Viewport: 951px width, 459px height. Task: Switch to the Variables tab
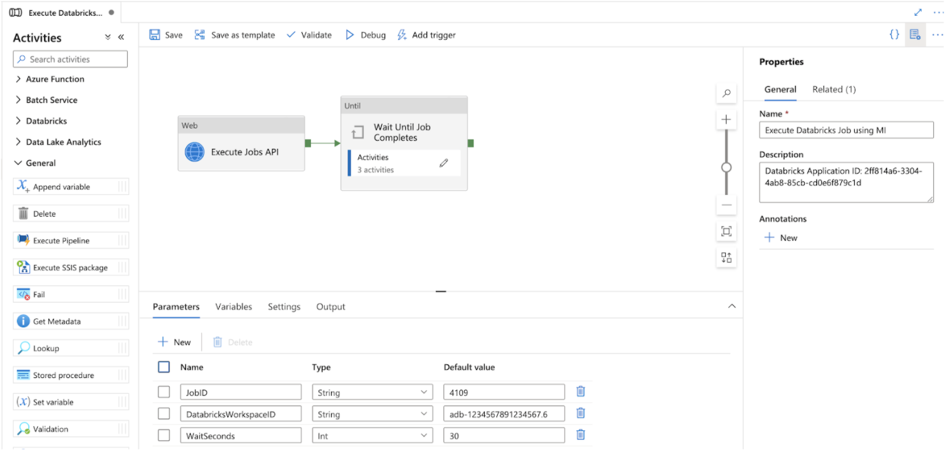pyautogui.click(x=233, y=307)
